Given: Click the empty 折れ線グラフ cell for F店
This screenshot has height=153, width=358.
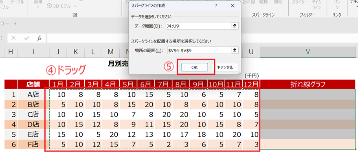Looking at the screenshot, I should pos(307,144).
